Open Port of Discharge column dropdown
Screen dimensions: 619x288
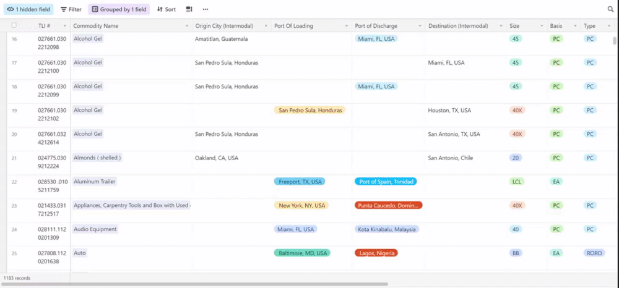pos(420,26)
